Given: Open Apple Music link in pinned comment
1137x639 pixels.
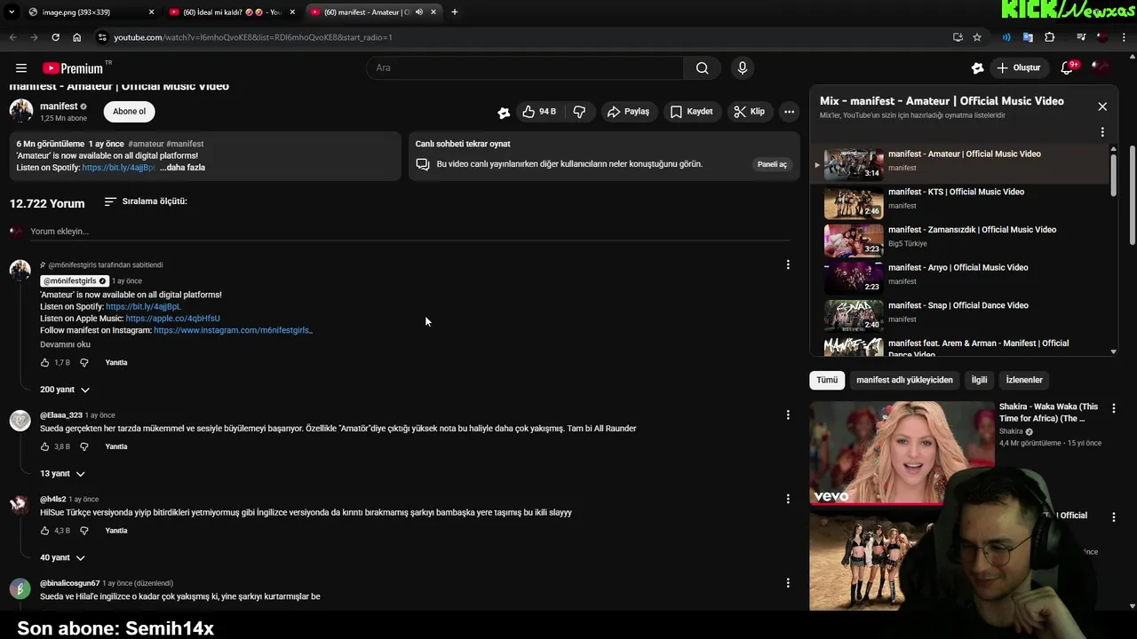Looking at the screenshot, I should [x=172, y=319].
